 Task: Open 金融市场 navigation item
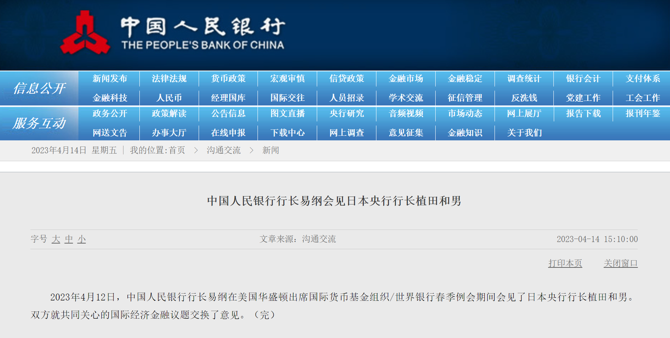click(x=406, y=79)
